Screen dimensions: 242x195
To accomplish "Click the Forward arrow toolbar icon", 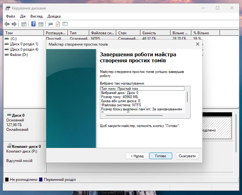I will pyautogui.click(x=14, y=24).
